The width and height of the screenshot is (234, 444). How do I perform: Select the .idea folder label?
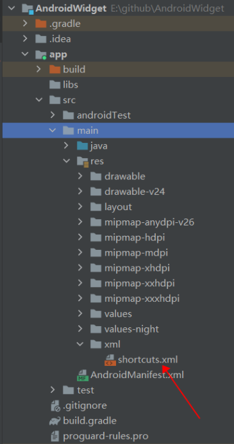[x=60, y=39]
